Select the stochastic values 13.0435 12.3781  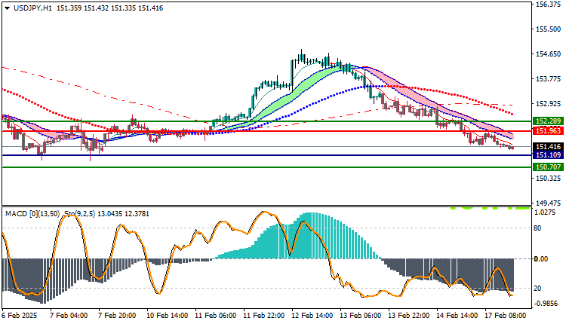coord(124,214)
